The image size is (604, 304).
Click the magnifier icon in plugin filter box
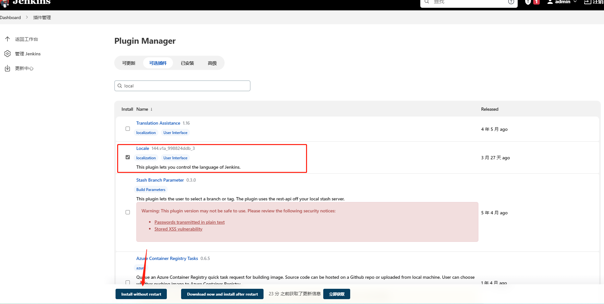point(120,86)
